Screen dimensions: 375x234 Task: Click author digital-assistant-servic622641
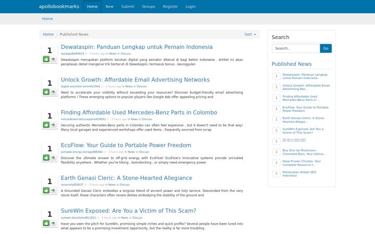pyautogui.click(x=80, y=86)
